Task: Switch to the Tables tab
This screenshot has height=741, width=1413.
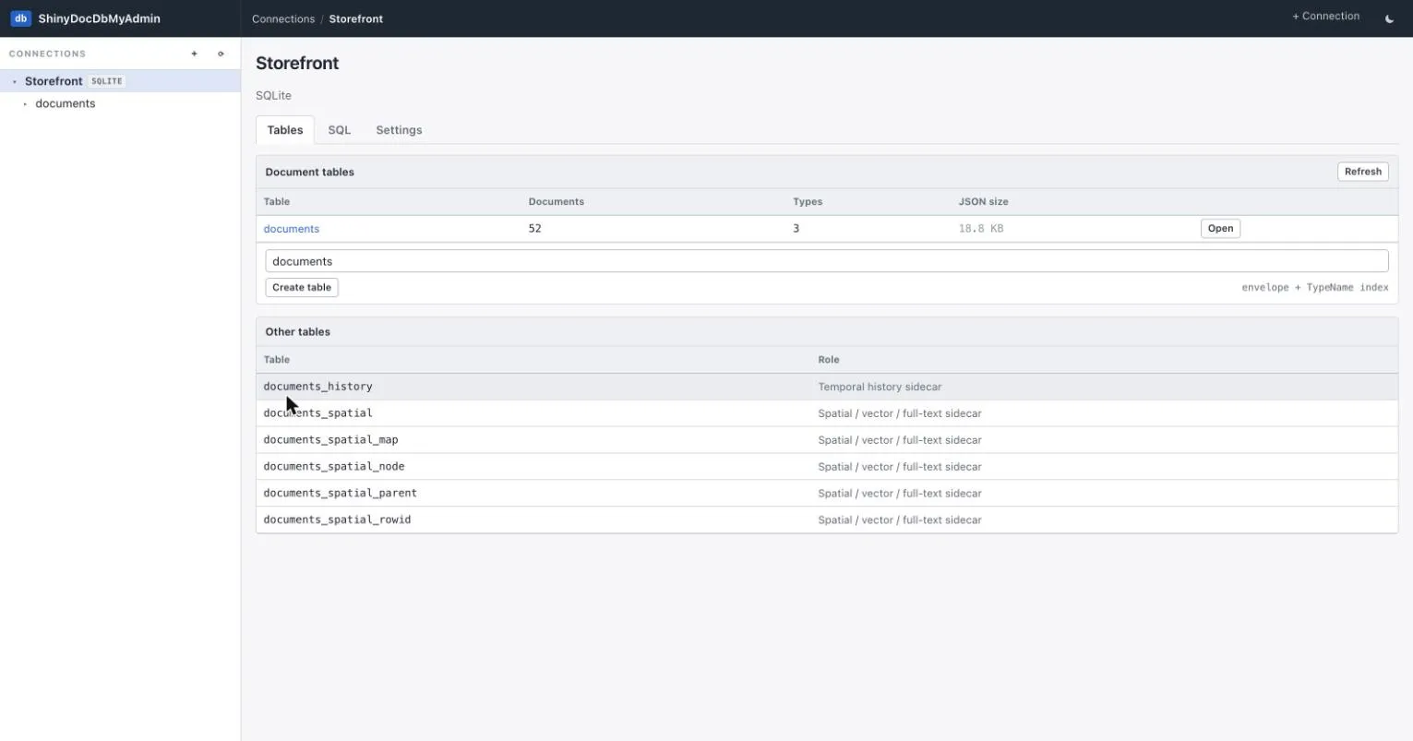Action: tap(285, 130)
